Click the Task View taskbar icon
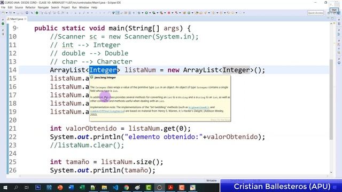 click(x=27, y=187)
